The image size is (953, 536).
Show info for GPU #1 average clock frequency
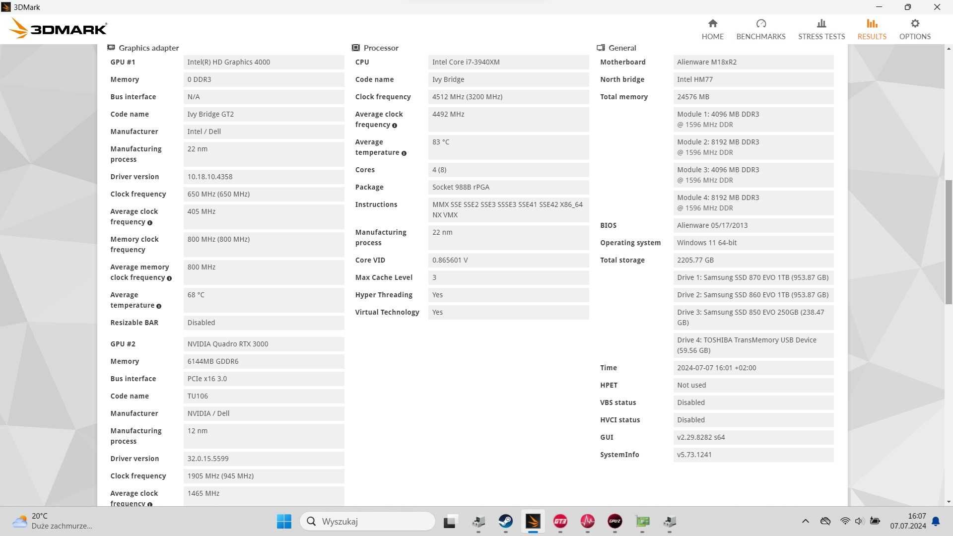coord(150,223)
